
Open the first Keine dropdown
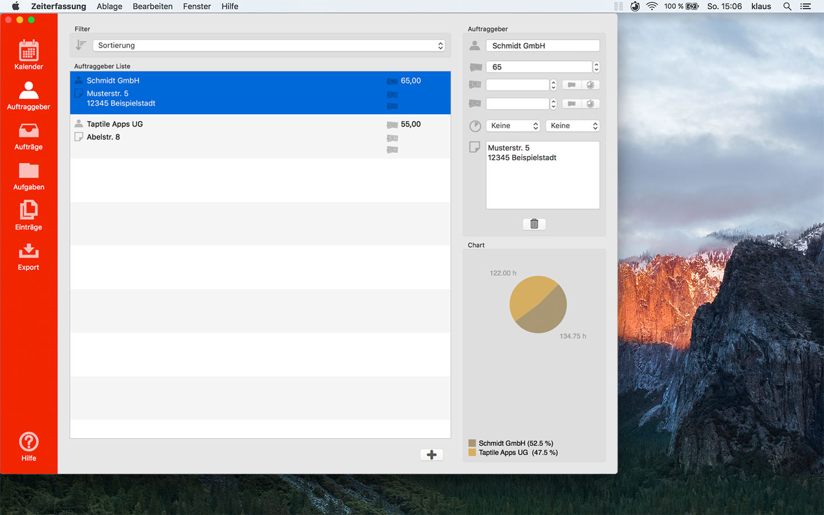(513, 126)
